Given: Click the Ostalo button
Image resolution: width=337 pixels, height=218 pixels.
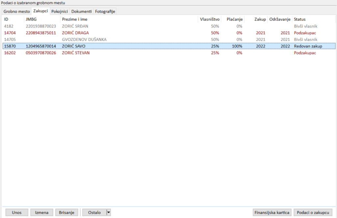Looking at the screenshot, I should tap(94, 212).
